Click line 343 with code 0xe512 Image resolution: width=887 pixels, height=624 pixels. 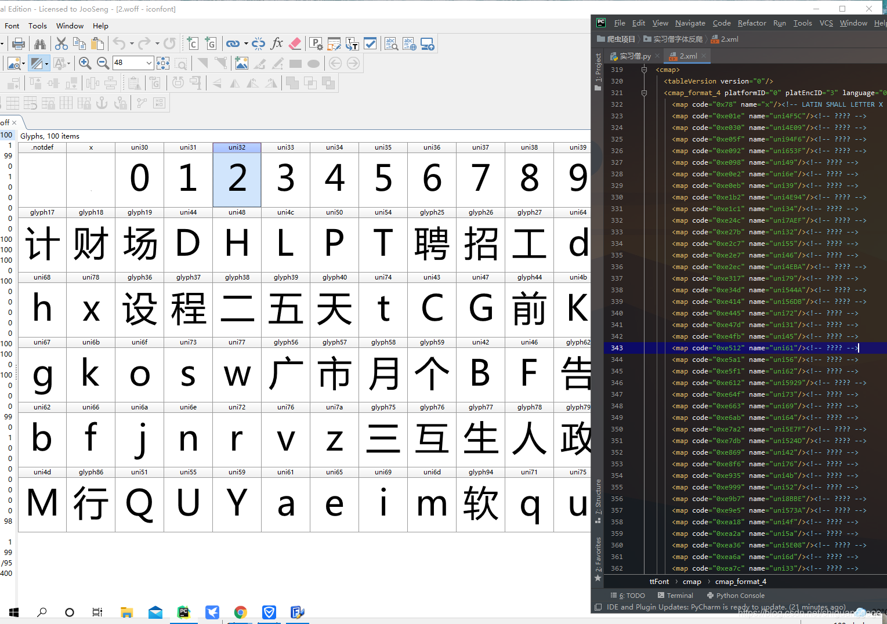pos(745,348)
